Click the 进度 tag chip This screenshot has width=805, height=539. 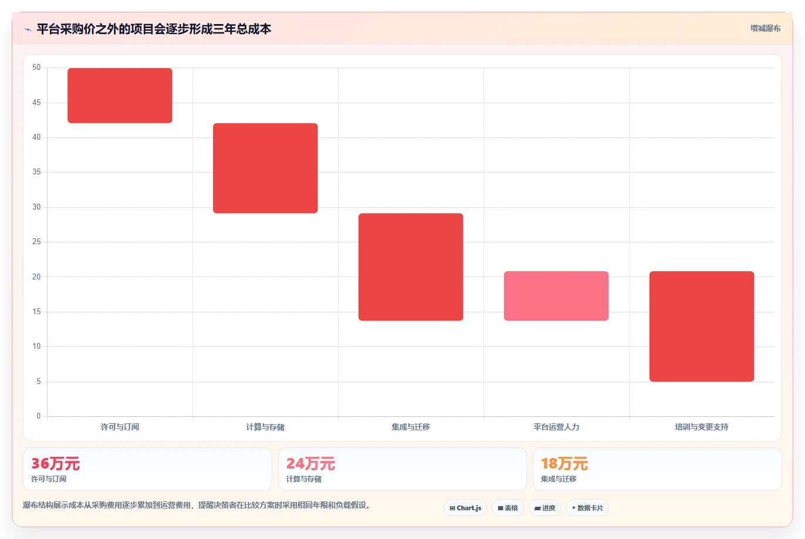545,508
